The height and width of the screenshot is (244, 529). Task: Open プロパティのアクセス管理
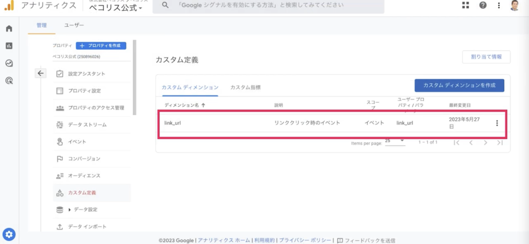(92, 108)
